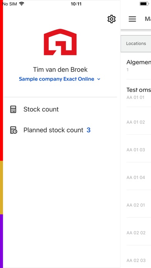Tap the red warehouse logo
Image resolution: width=151 pixels, height=268 pixels.
click(60, 42)
